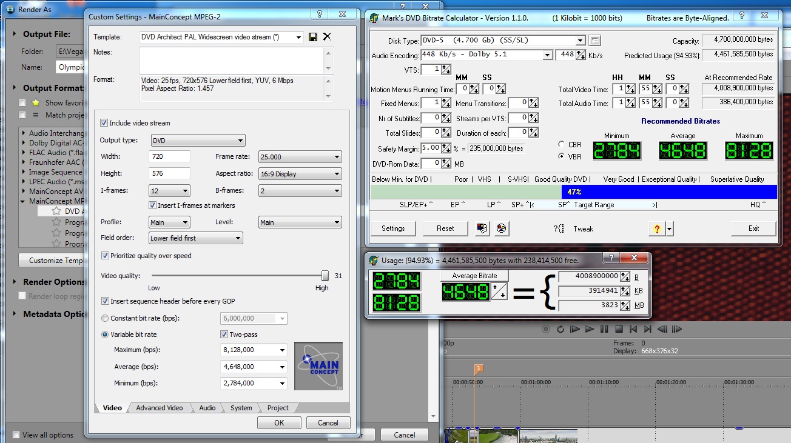Uncheck the Two-pass checkbox
The width and height of the screenshot is (791, 443).
pyautogui.click(x=224, y=335)
